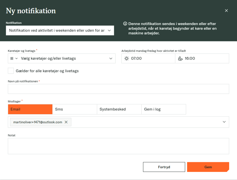
Task: Remove martinoliver+1471@outlook.com email chip
Action: [x=66, y=122]
